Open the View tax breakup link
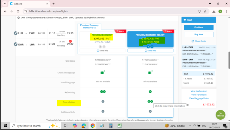 [199, 91]
